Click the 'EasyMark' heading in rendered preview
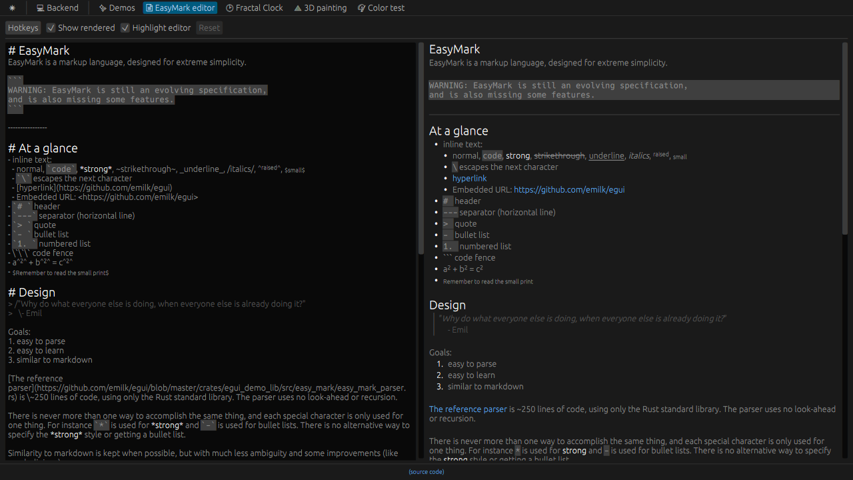Image resolution: width=853 pixels, height=480 pixels. 454,49
